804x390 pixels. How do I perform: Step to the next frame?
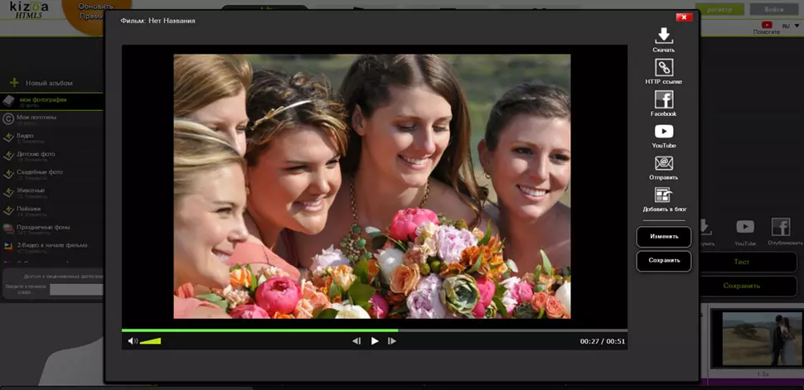392,341
